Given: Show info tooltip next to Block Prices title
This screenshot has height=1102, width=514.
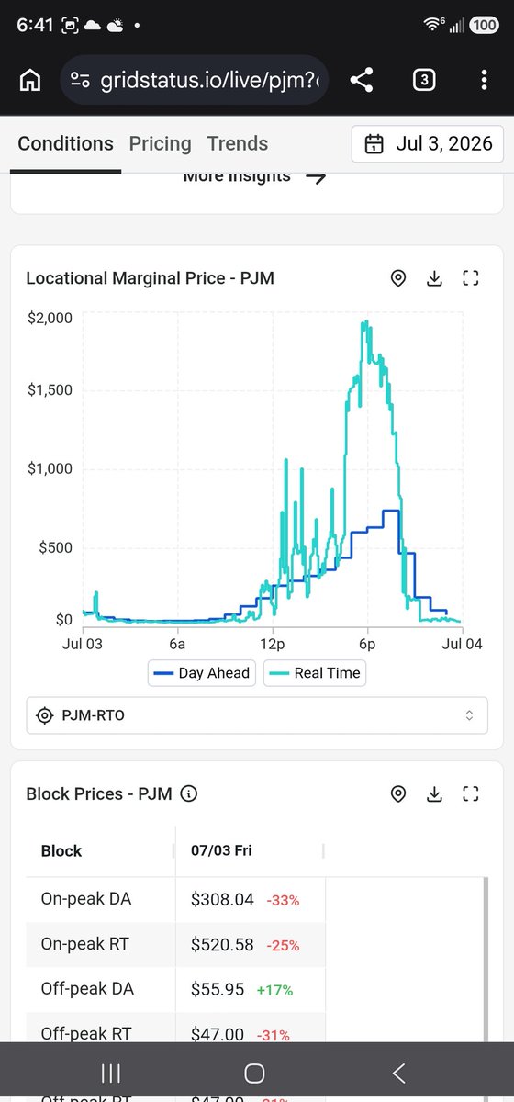Looking at the screenshot, I should pyautogui.click(x=189, y=794).
